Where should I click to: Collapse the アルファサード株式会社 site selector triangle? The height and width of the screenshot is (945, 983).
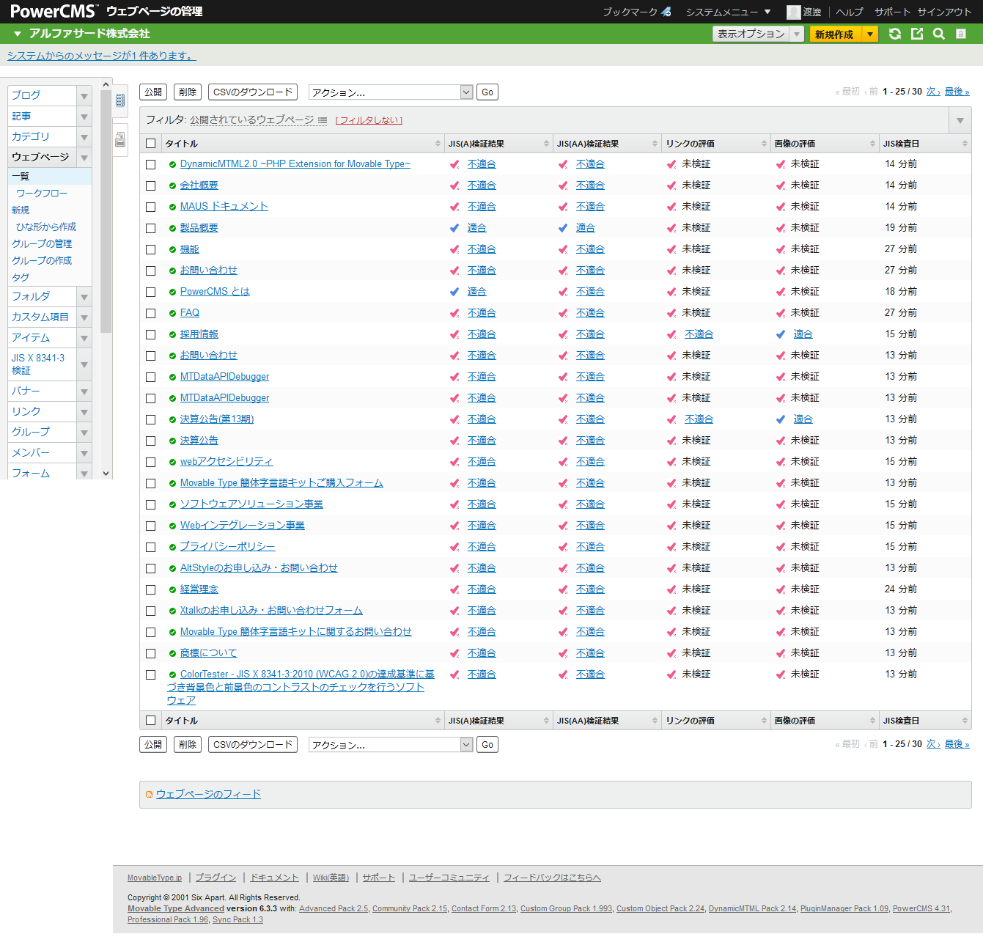(18, 34)
